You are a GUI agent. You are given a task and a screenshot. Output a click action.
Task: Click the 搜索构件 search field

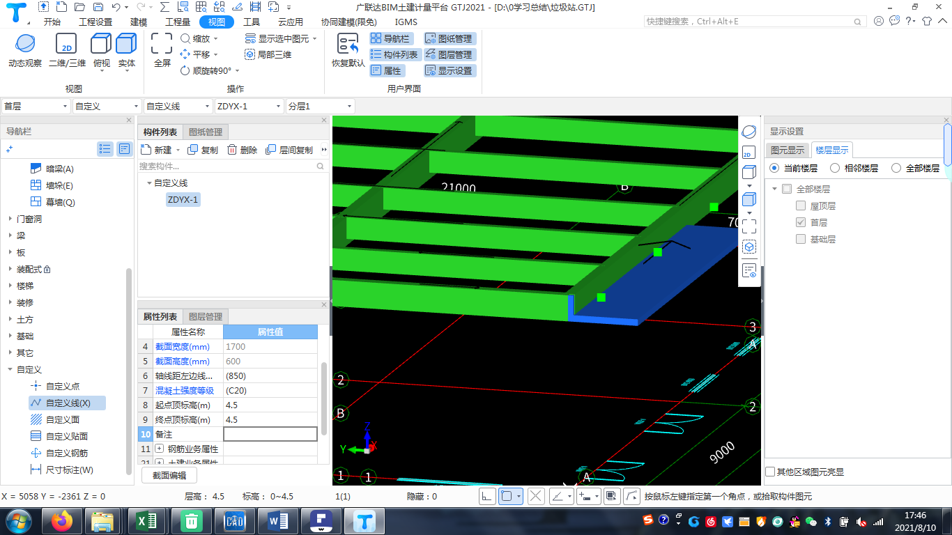tap(233, 166)
